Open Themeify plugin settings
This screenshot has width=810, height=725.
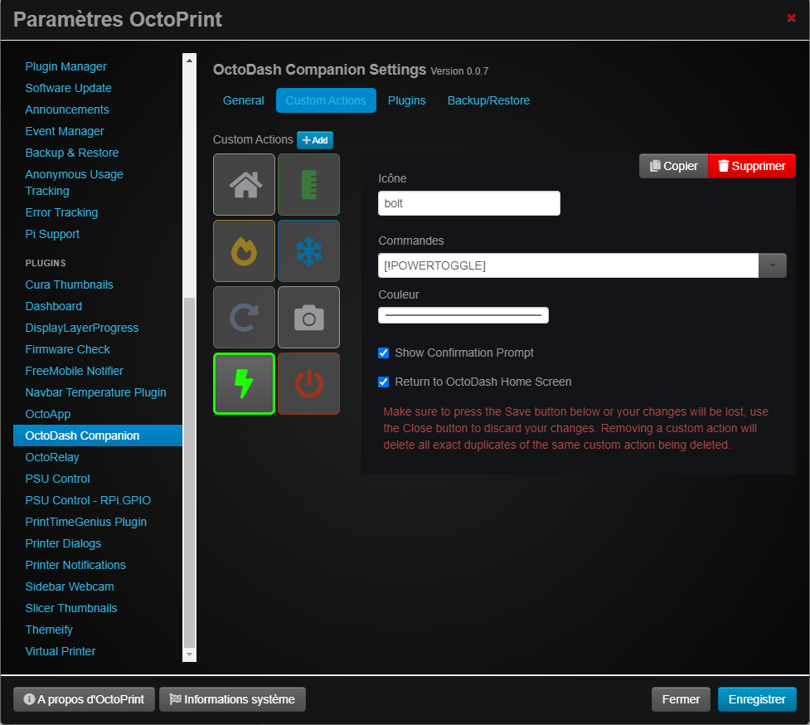(49, 630)
